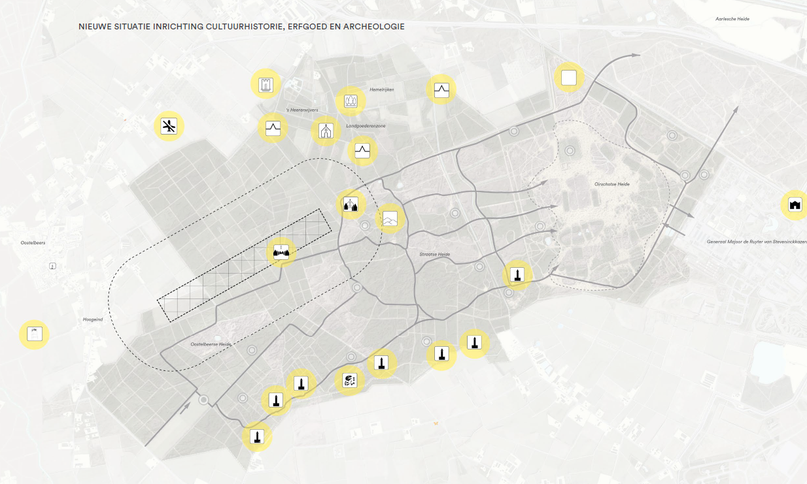Click the tower marker right of archaeology icon
This screenshot has width=807, height=484.
tap(382, 363)
